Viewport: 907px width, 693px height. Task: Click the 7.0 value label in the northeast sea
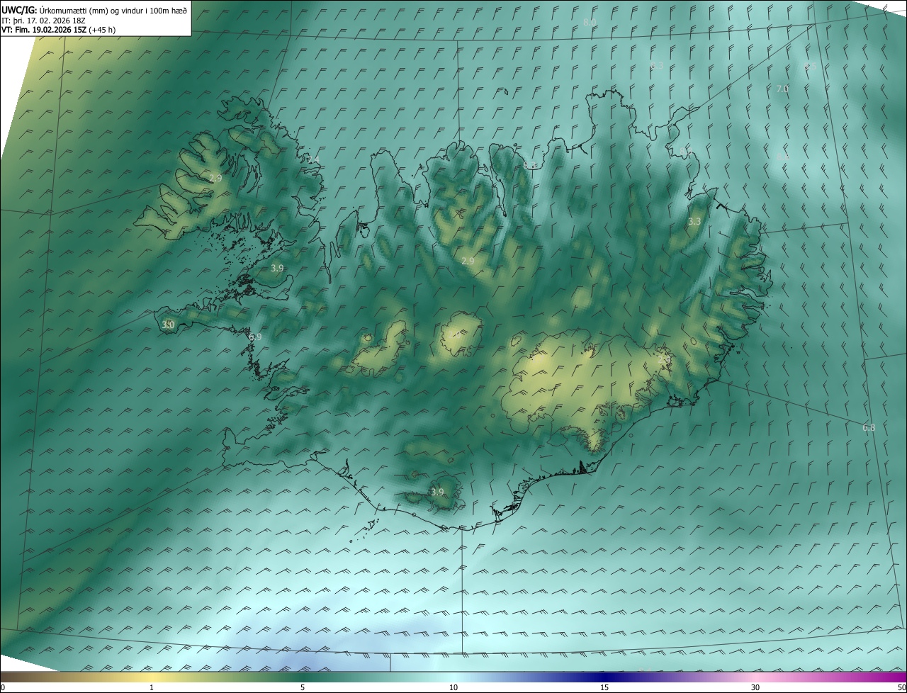point(782,89)
